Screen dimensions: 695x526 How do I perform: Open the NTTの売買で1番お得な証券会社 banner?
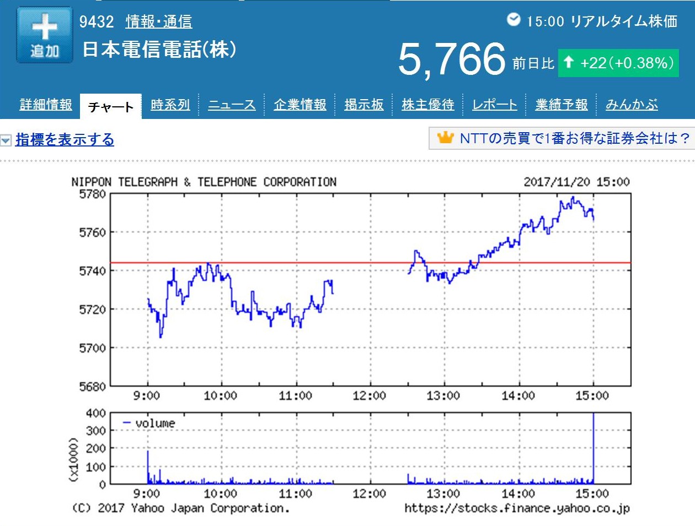coord(562,138)
